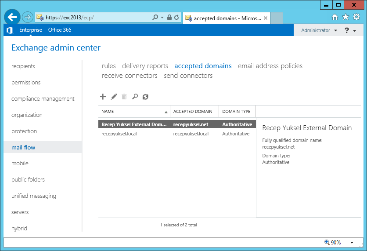Click the Exchange admin center title

(56, 48)
